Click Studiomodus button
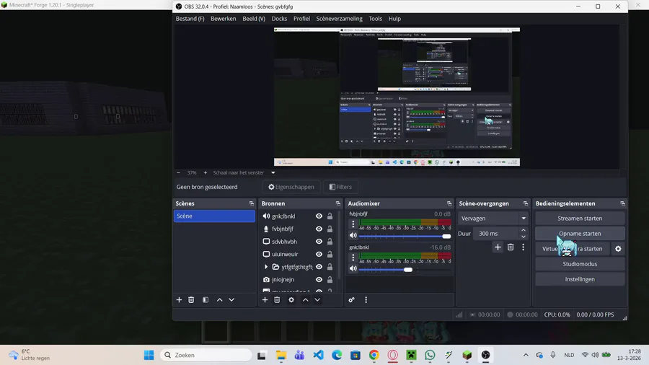Viewport: 649px width, 365px height. 580,263
